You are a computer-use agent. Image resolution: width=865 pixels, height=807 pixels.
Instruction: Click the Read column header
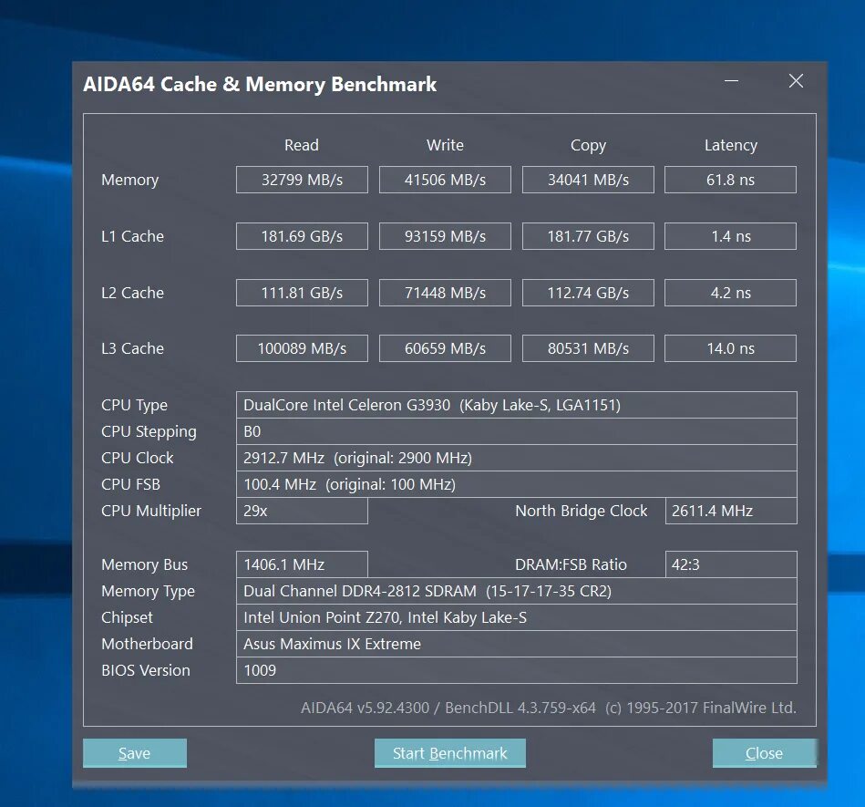click(301, 145)
